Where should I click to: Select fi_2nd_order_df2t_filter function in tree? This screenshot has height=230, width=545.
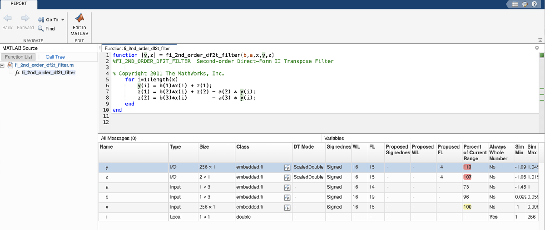click(x=48, y=72)
